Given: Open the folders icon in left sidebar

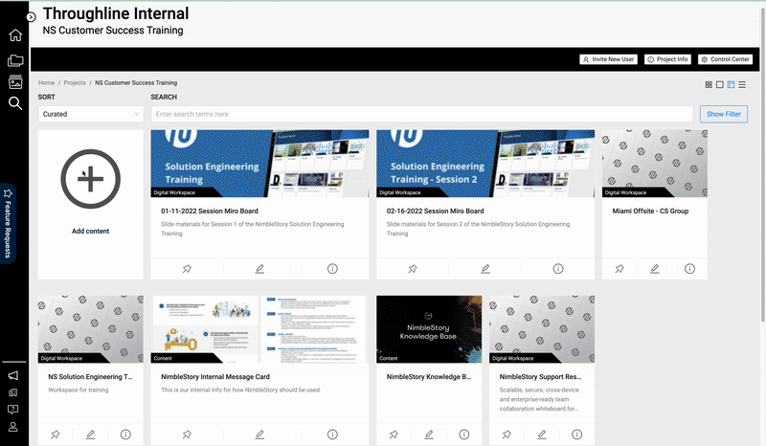Looking at the screenshot, I should click(15, 60).
